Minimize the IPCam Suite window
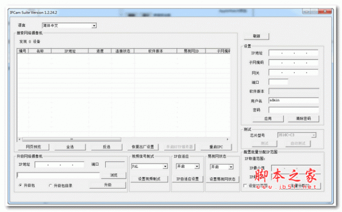Image resolution: width=342 pixels, height=212 pixels. 306,11
